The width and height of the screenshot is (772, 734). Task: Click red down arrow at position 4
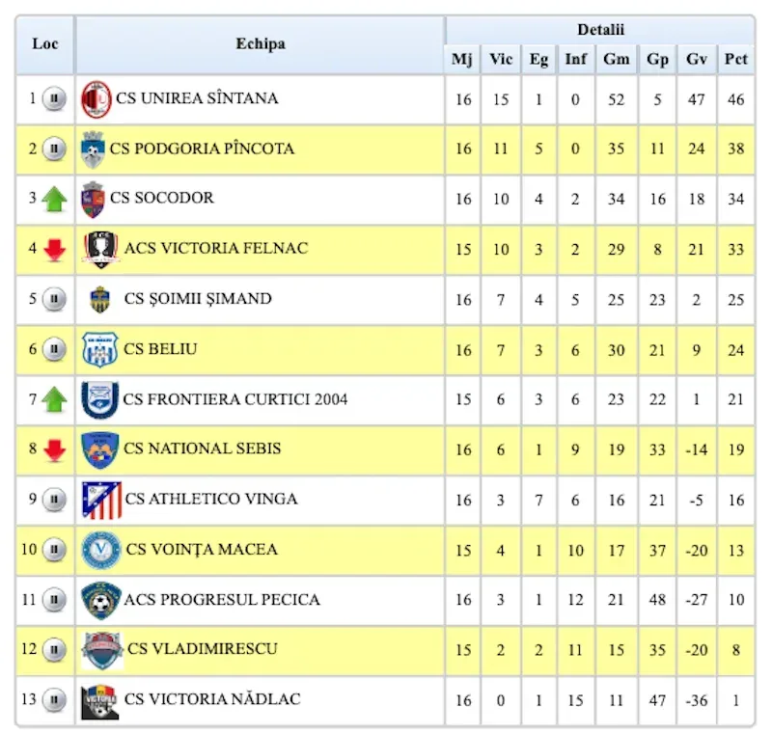point(54,250)
